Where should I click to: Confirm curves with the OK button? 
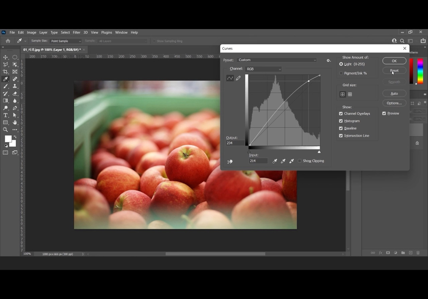click(394, 61)
